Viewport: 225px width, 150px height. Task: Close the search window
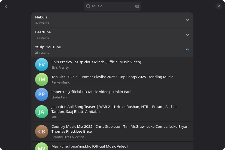coord(218,6)
